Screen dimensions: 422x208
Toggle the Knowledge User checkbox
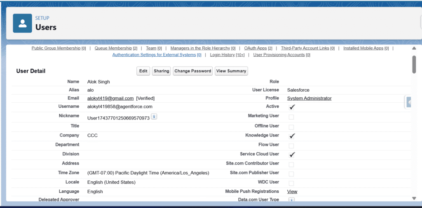pos(292,136)
